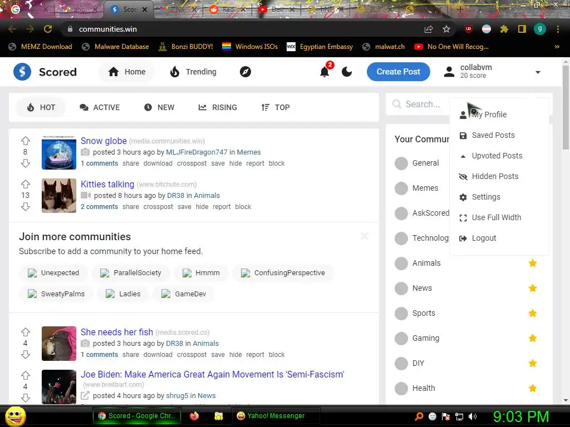Open Firefox from the taskbar
Viewport: 570px width, 427px height.
(x=194, y=416)
